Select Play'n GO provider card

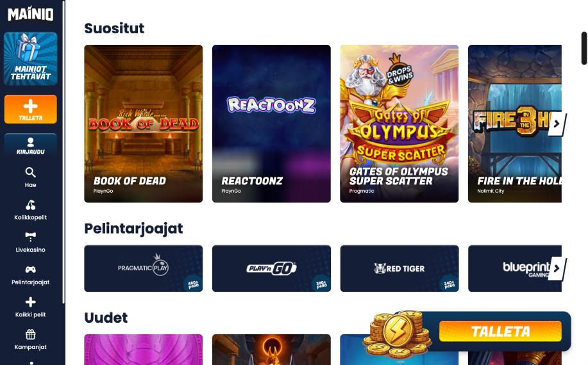pyautogui.click(x=271, y=268)
